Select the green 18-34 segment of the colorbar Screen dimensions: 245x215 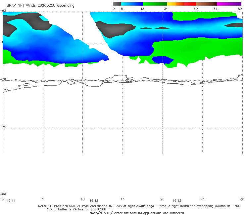(x=155, y=4)
